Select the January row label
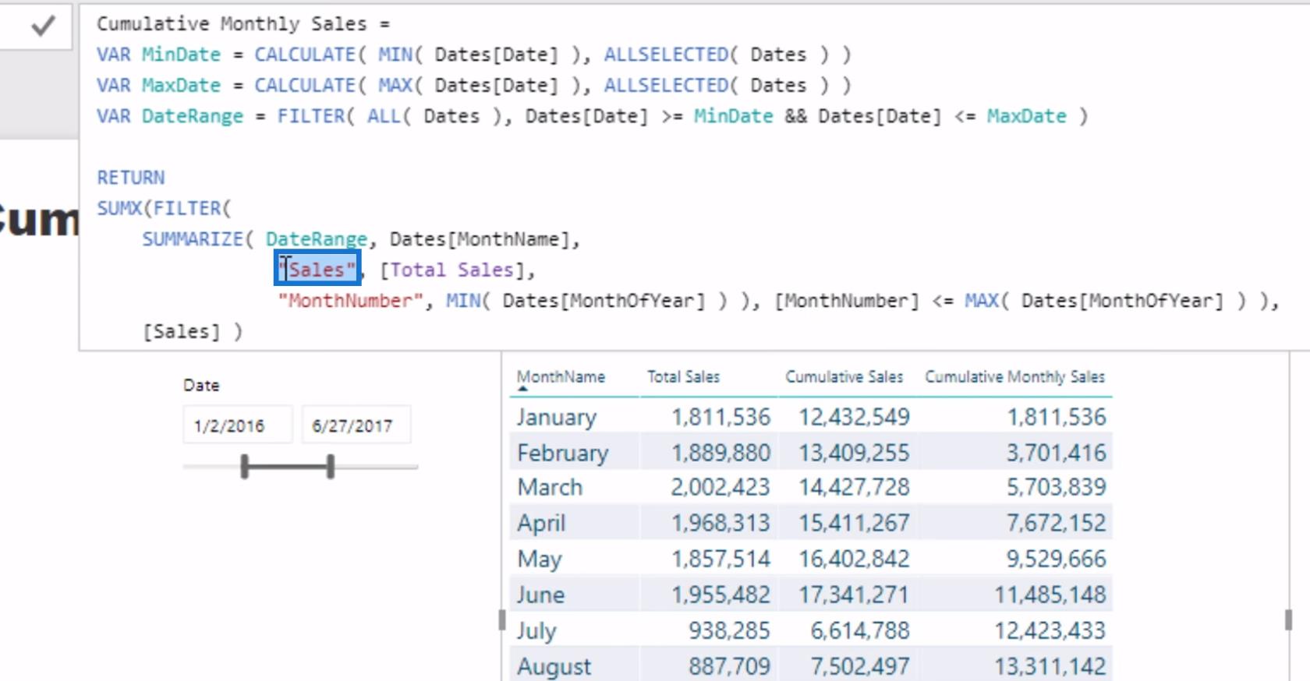This screenshot has height=681, width=1310. tap(556, 418)
